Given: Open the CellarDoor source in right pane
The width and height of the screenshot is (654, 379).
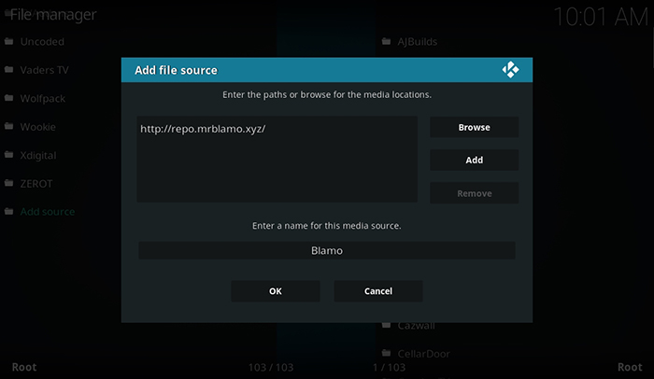Looking at the screenshot, I should point(423,354).
